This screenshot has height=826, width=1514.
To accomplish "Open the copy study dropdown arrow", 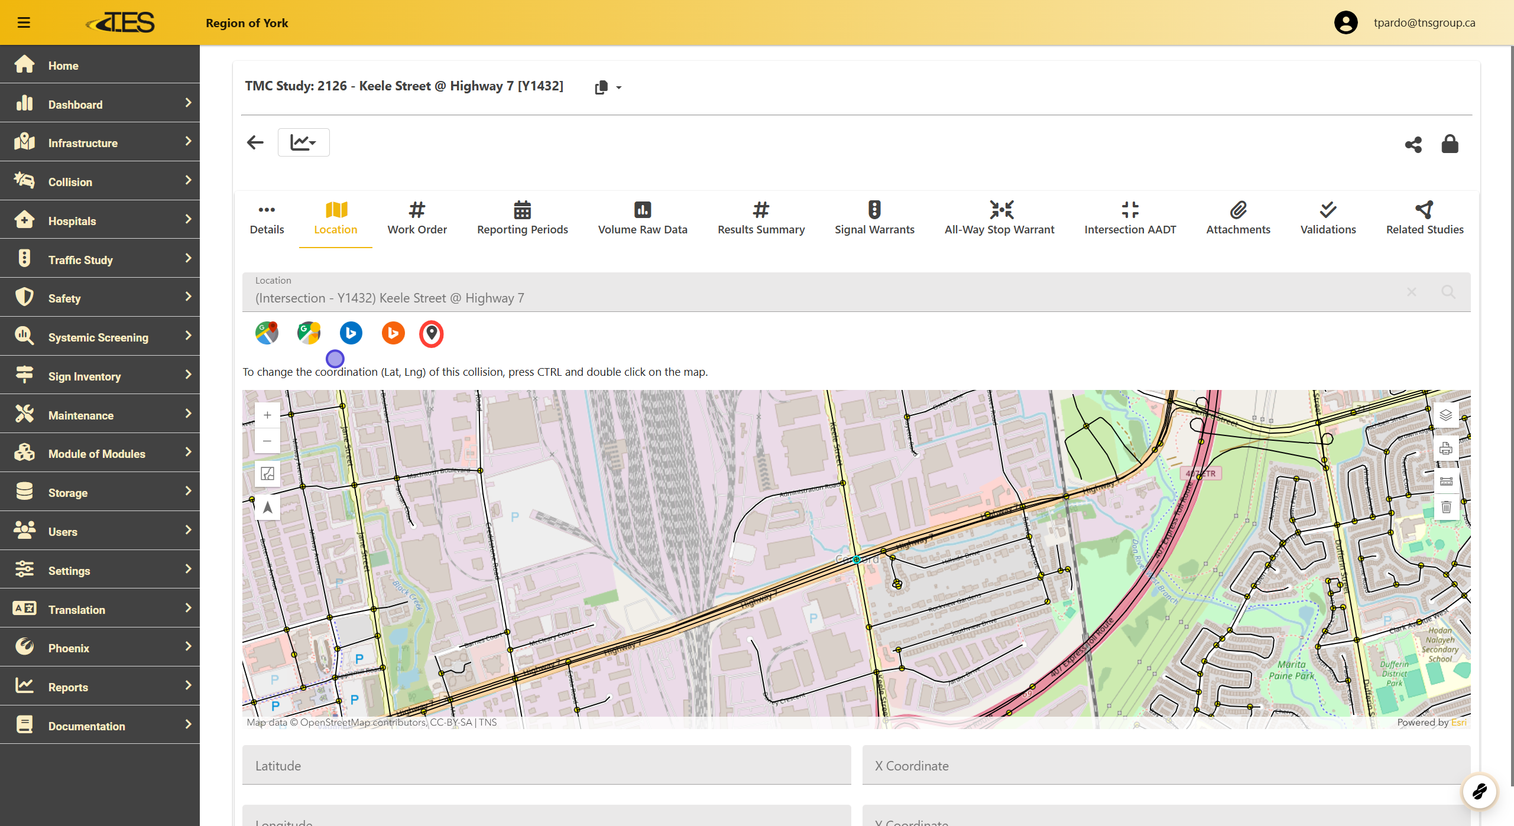I will (618, 87).
